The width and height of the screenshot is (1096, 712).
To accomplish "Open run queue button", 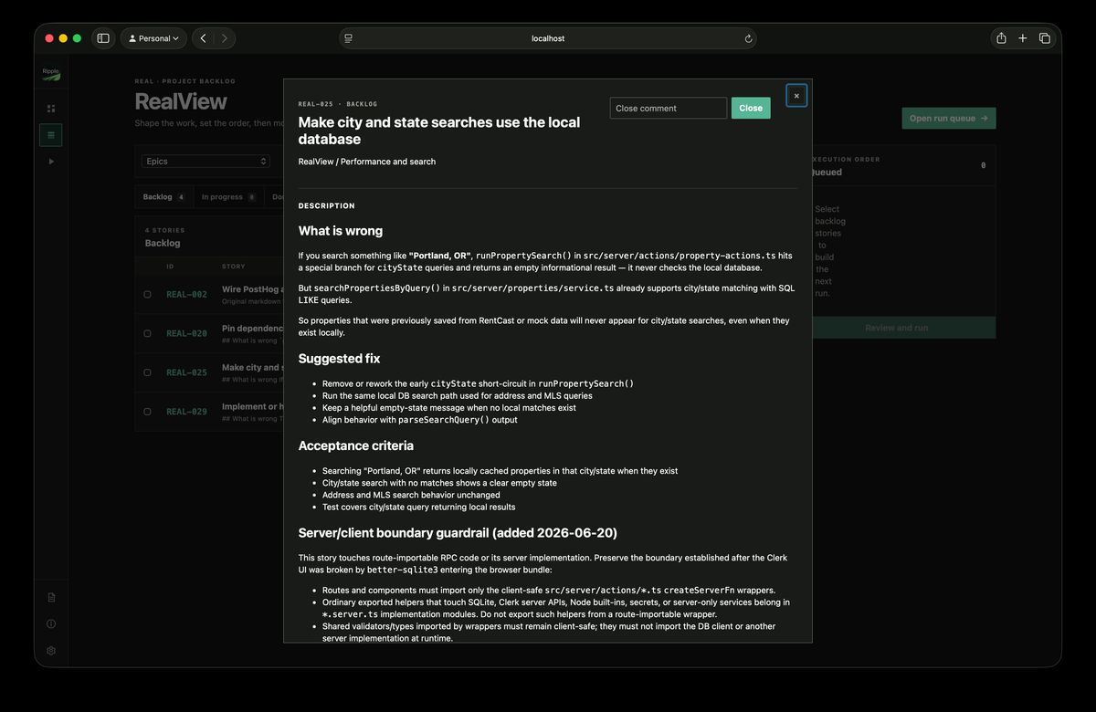I will [949, 119].
